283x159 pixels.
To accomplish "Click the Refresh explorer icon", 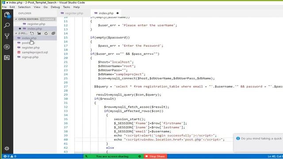I will tap(46, 34).
